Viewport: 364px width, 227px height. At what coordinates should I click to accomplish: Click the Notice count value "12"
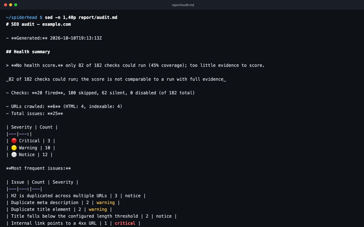(x=45, y=155)
